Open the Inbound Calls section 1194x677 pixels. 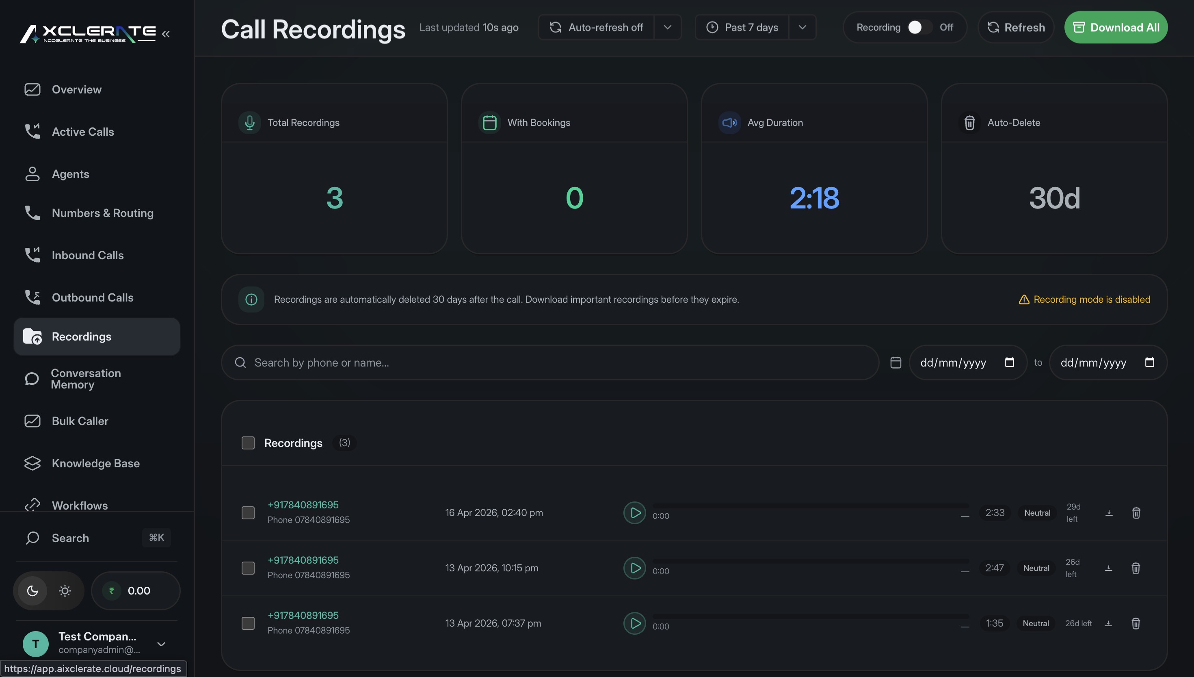87,255
